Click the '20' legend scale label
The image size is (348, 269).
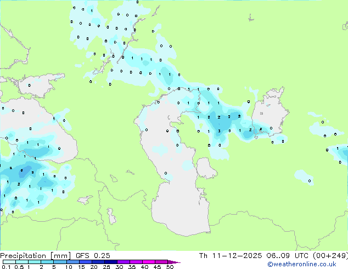94,267
